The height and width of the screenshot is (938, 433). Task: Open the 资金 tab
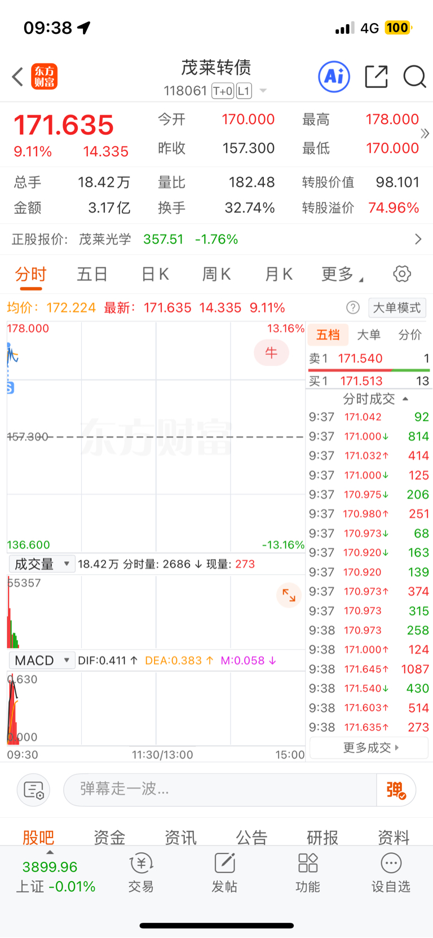pyautogui.click(x=109, y=838)
